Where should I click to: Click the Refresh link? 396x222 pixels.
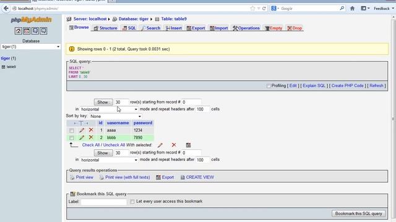pos(376,86)
